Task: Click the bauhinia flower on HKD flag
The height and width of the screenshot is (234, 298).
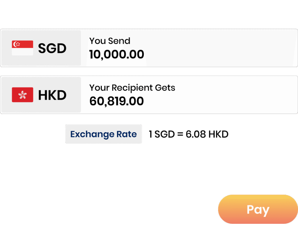Action: (x=22, y=95)
